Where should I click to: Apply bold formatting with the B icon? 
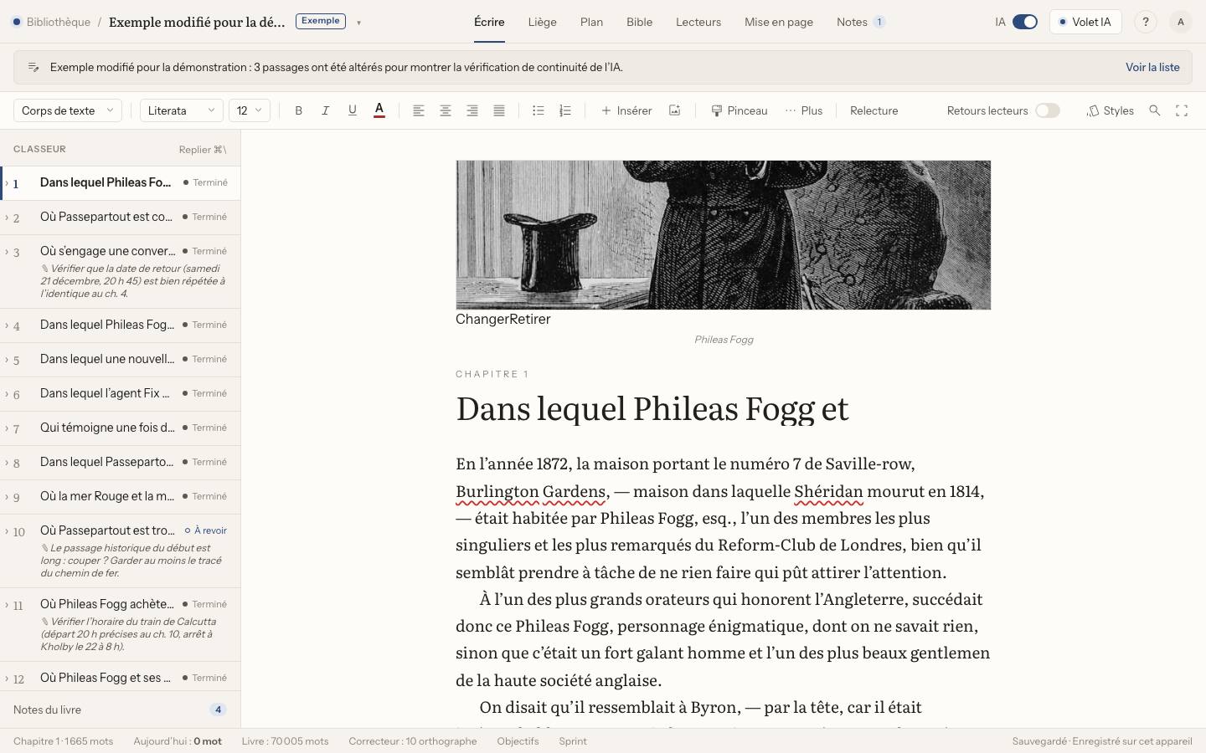pyautogui.click(x=298, y=110)
